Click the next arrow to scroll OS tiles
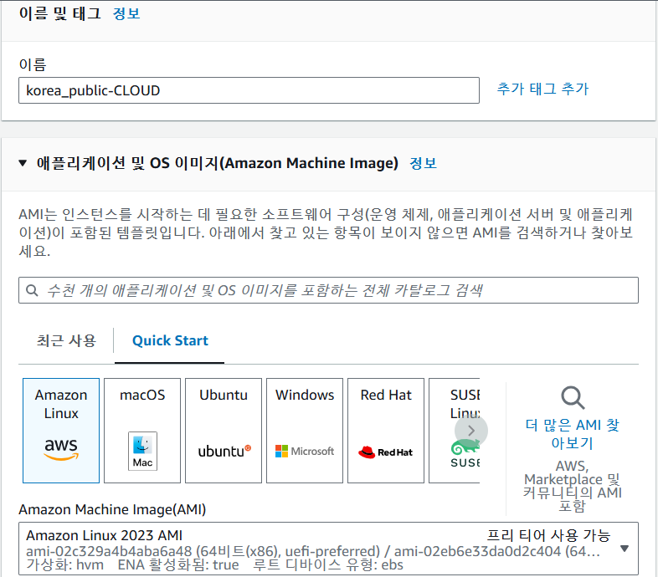Viewport: 658px width, 577px height. (470, 431)
